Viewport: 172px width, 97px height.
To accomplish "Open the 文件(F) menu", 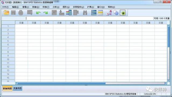I will coord(5,7).
